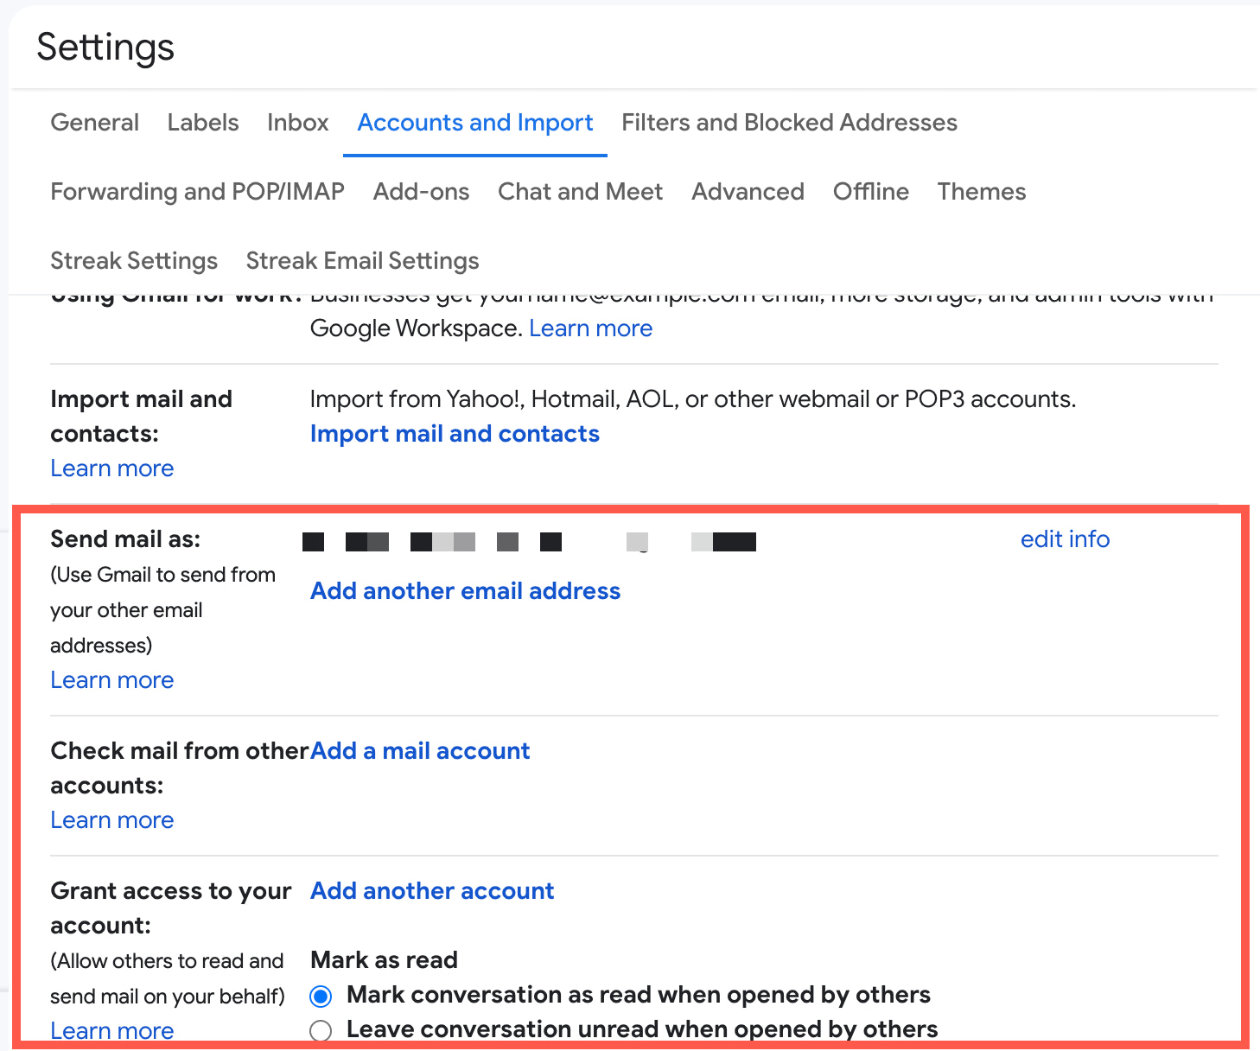Click Import mail and contacts

pyautogui.click(x=455, y=433)
